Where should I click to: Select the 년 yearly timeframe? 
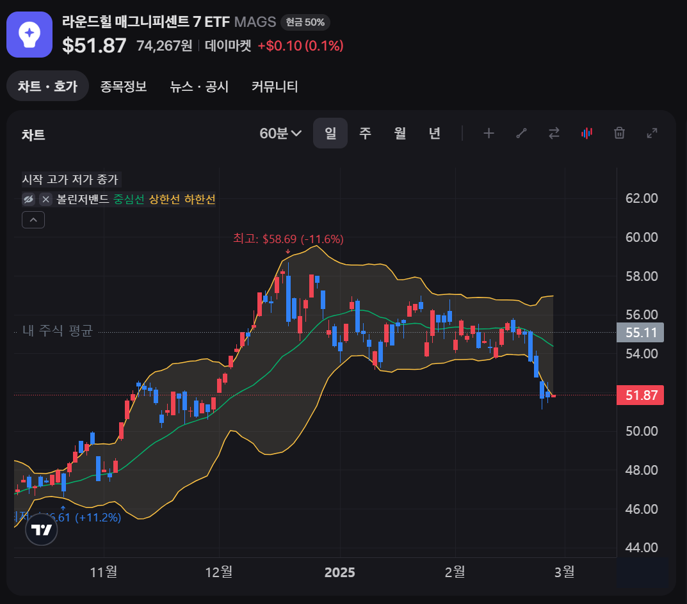point(435,133)
